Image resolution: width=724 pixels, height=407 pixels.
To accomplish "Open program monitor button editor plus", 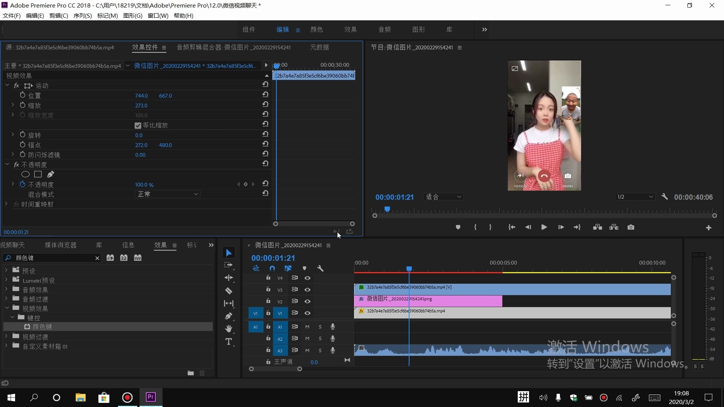I will tap(709, 228).
